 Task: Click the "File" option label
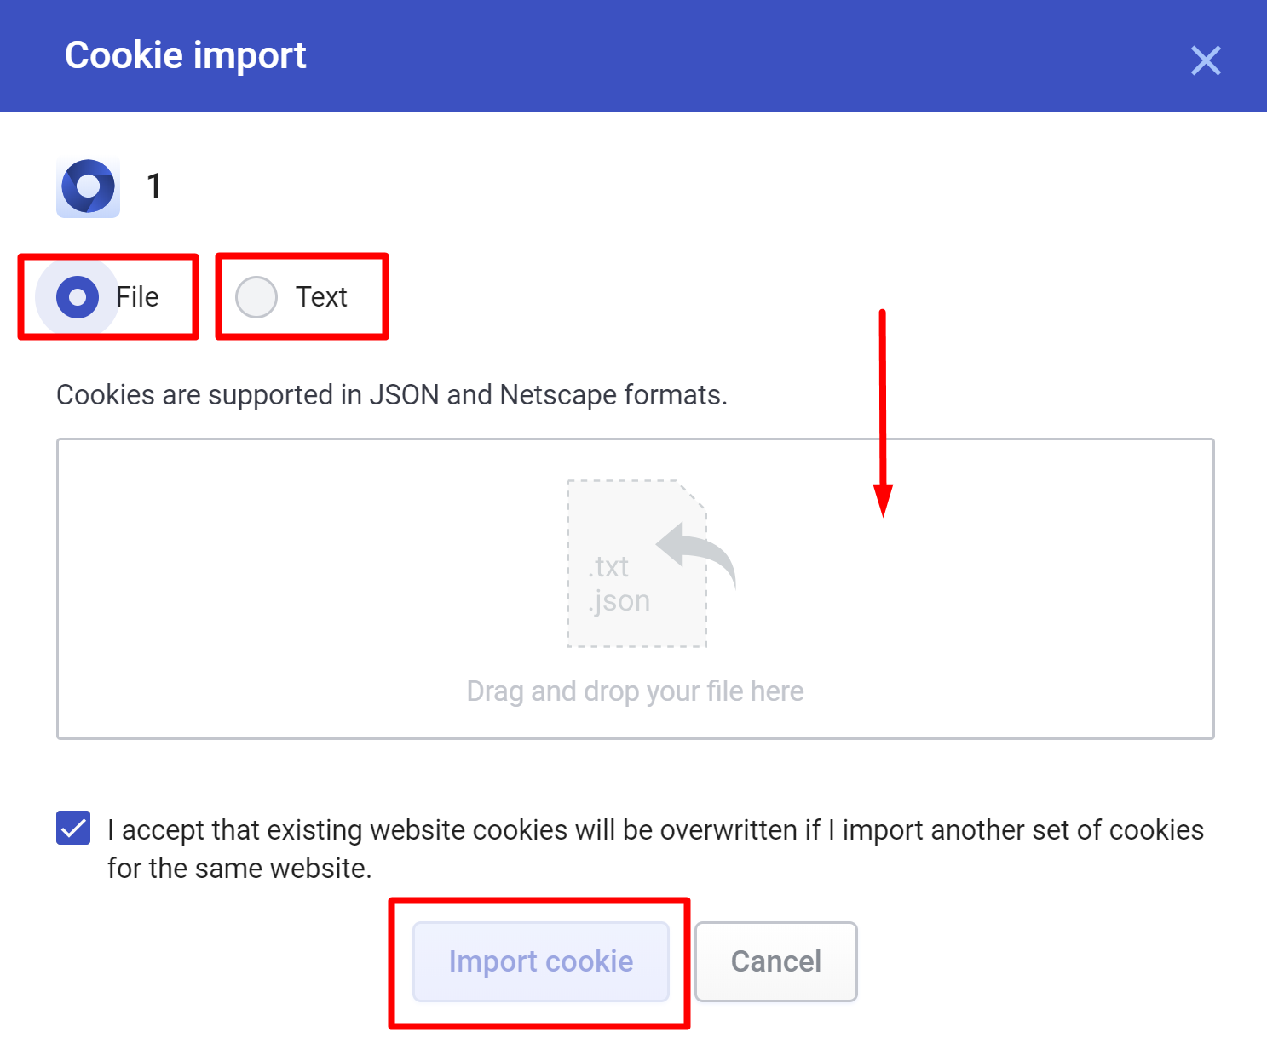[x=137, y=297]
